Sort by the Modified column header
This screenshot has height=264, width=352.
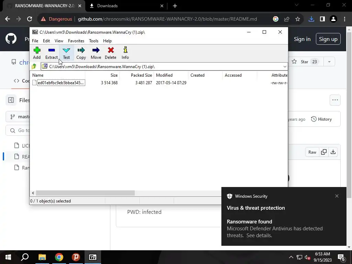coord(171,75)
